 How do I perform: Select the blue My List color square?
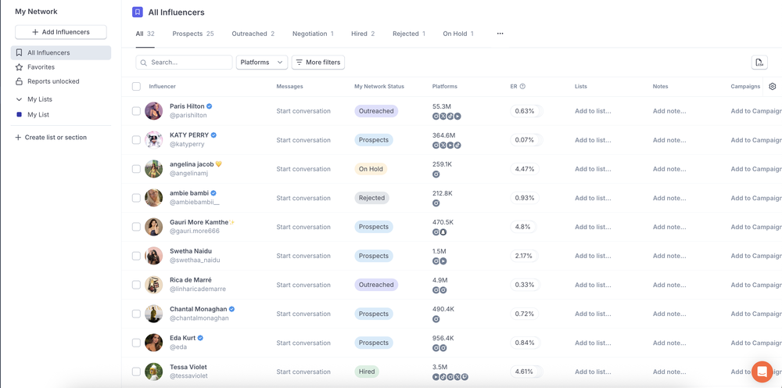pyautogui.click(x=19, y=115)
